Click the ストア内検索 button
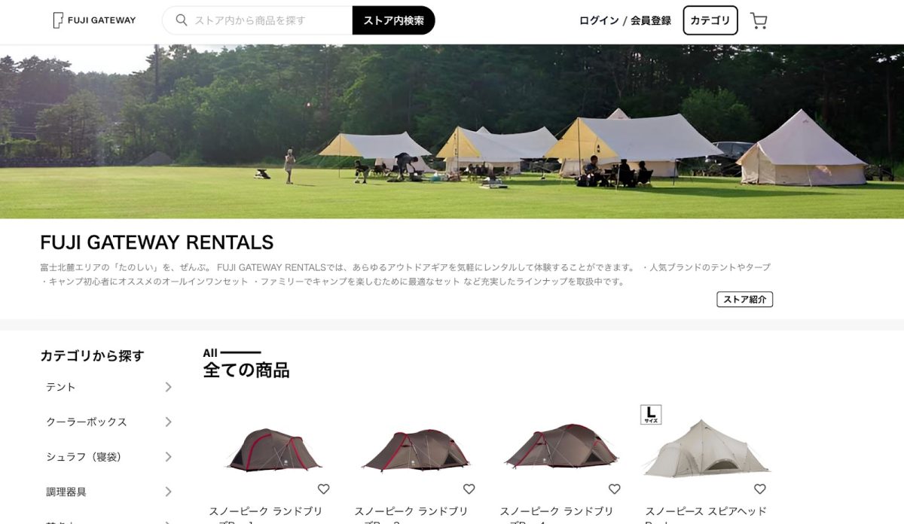This screenshot has width=904, height=524. click(393, 20)
